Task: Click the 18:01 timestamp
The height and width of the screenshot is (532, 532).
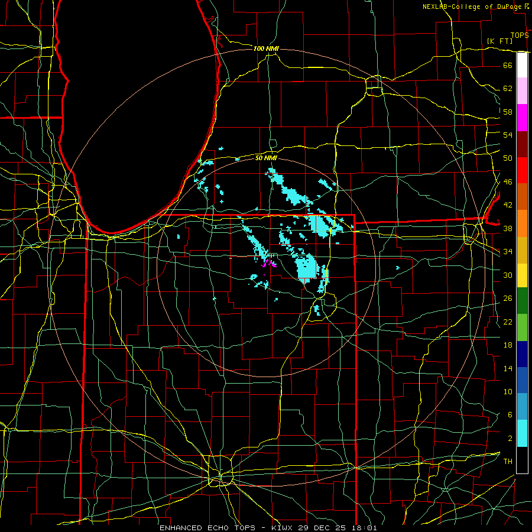Action: coord(364,528)
